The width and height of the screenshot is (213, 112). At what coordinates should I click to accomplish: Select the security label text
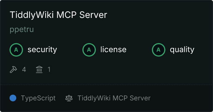(x=42, y=50)
